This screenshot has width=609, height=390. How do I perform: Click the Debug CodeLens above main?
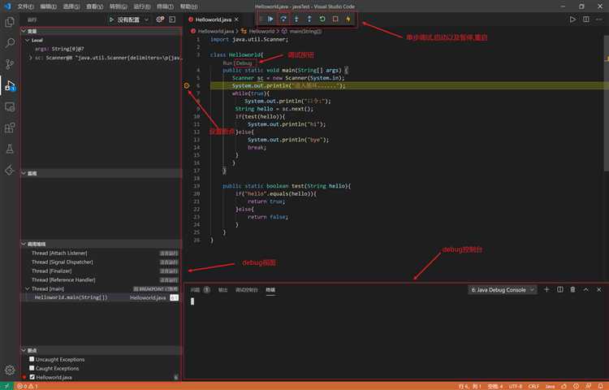coord(244,63)
